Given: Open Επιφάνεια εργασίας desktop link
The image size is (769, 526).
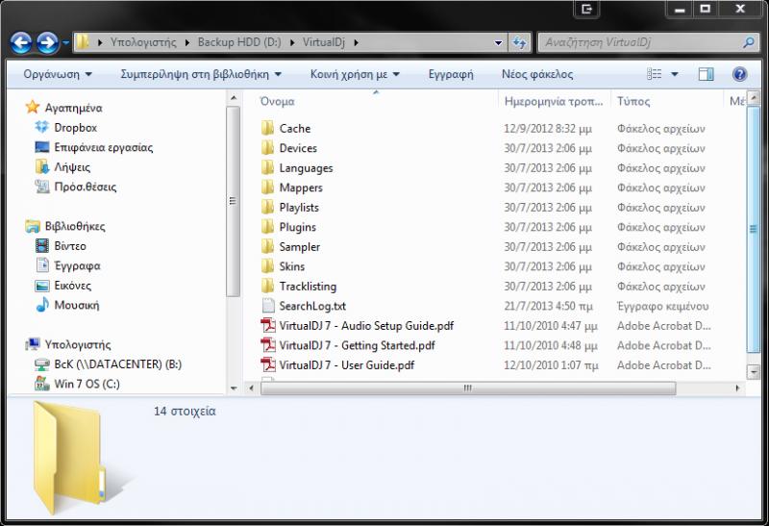Looking at the screenshot, I should [x=94, y=147].
